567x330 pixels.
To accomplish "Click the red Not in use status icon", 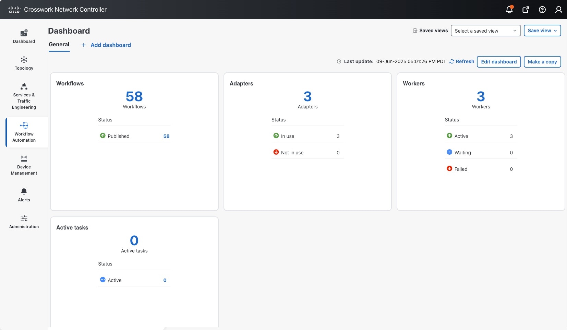I will coord(276,152).
